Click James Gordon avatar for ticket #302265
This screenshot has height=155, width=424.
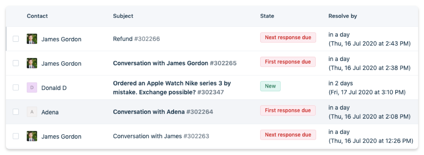(32, 63)
